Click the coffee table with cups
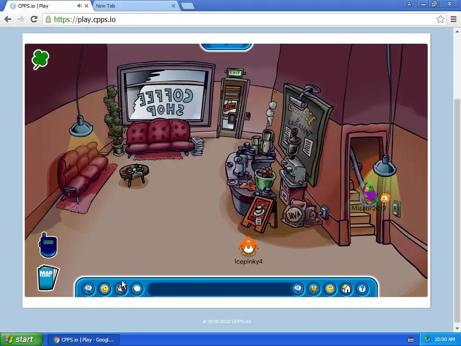 [134, 174]
